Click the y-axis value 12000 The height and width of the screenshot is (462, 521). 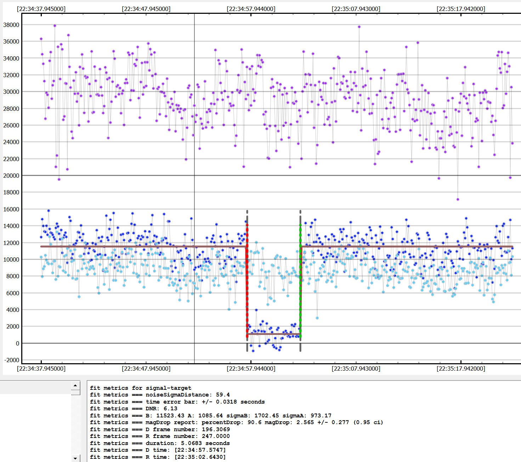click(x=11, y=243)
